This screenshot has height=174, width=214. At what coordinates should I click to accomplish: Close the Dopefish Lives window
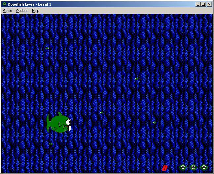click(209, 4)
